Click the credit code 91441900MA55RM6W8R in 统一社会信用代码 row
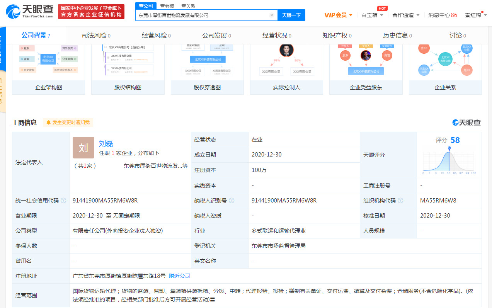This screenshot has height=308, width=492. pos(105,201)
